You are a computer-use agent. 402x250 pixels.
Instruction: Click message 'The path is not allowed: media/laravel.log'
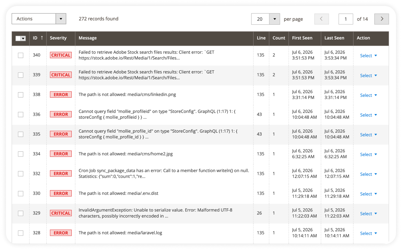(120, 233)
